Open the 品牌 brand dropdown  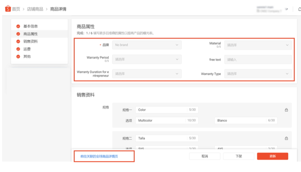click(x=147, y=45)
